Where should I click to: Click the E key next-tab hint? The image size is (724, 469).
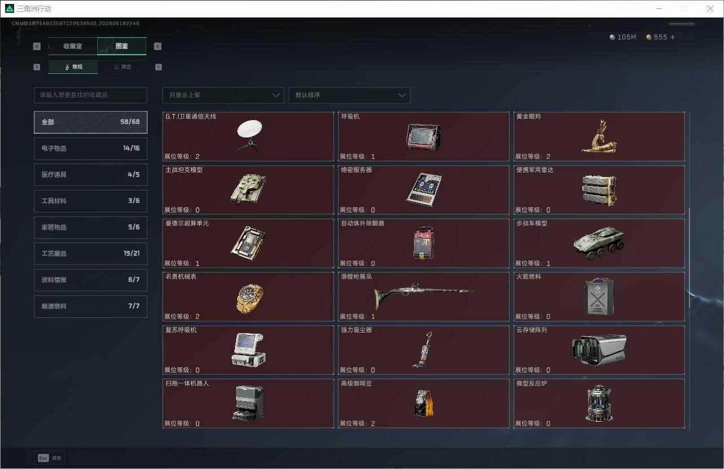click(158, 46)
